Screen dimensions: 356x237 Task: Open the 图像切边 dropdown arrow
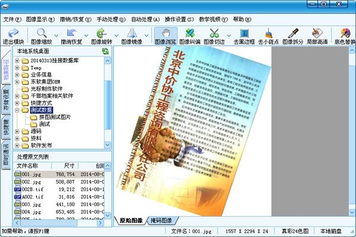click(x=229, y=36)
